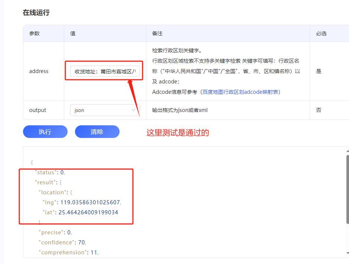349x264 pixels.
Task: Click the "location": { line
Action: click(55, 192)
